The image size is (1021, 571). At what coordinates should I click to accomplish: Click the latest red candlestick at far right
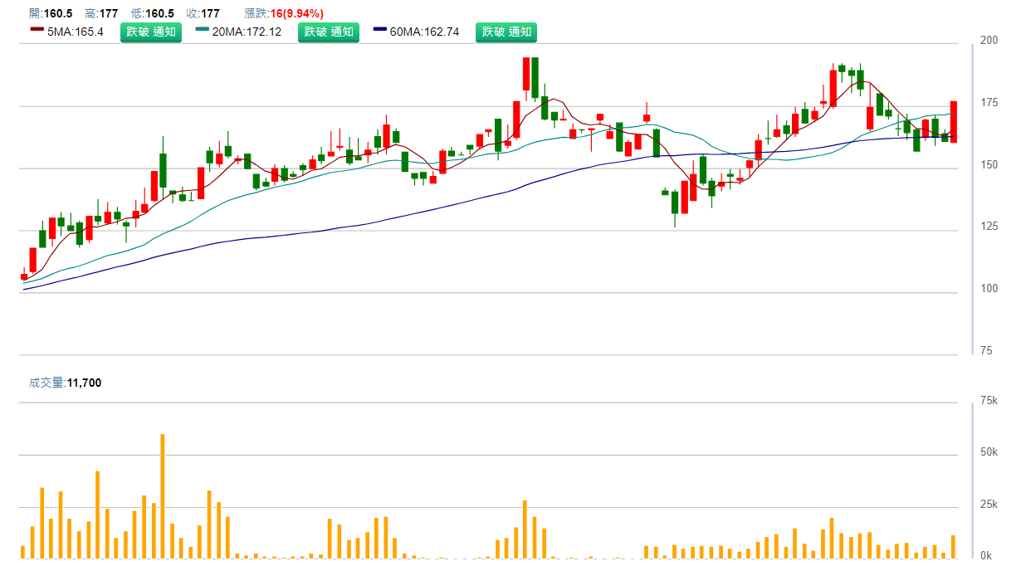point(954,121)
